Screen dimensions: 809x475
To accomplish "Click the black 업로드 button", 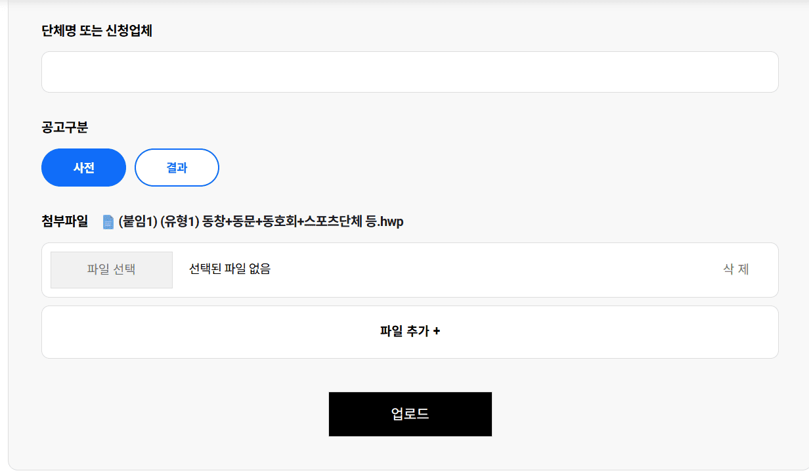I will pyautogui.click(x=410, y=414).
